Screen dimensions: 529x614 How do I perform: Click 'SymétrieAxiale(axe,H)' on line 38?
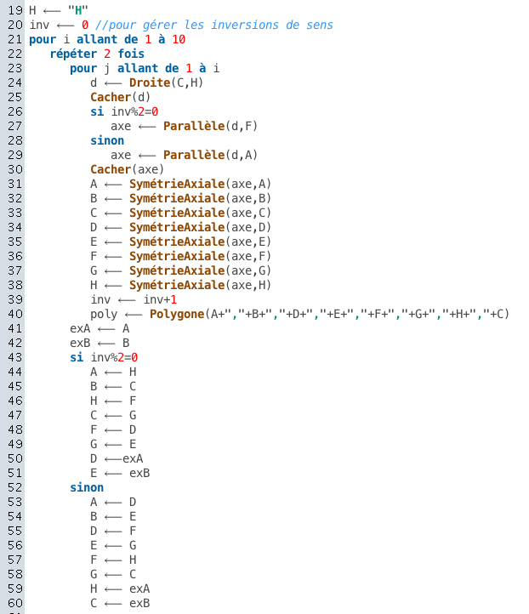tap(200, 286)
